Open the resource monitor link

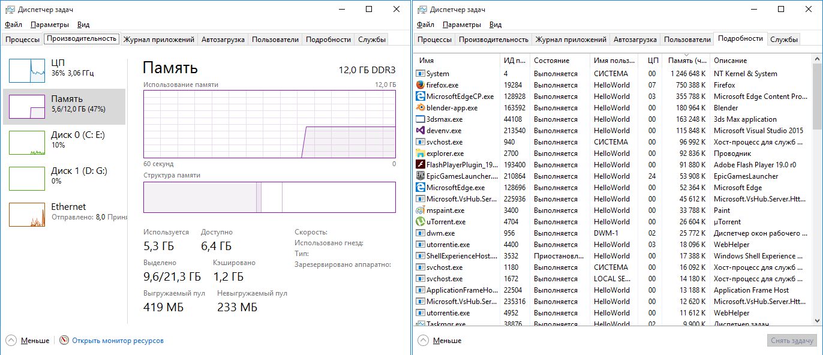118,341
